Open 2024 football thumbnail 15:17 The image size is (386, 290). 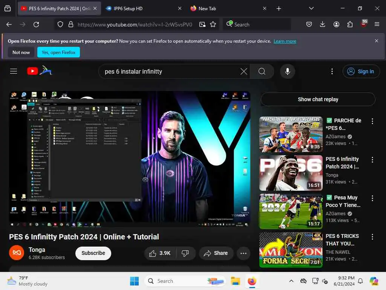click(x=291, y=211)
